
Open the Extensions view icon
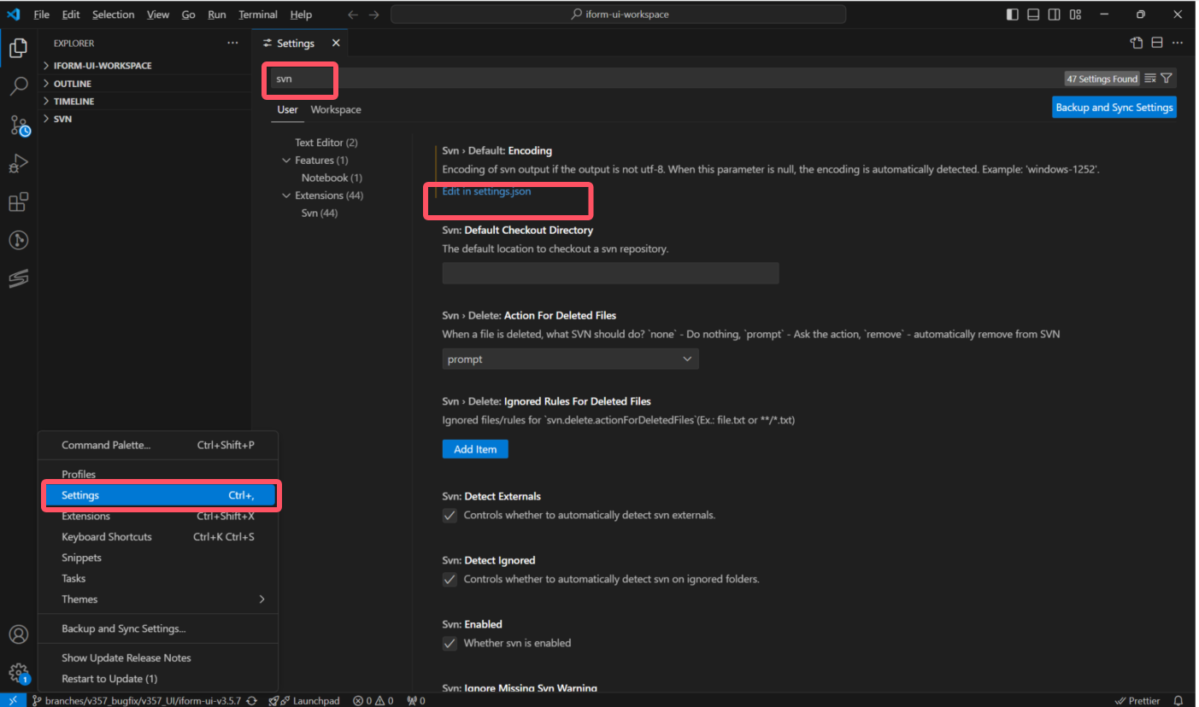click(18, 202)
